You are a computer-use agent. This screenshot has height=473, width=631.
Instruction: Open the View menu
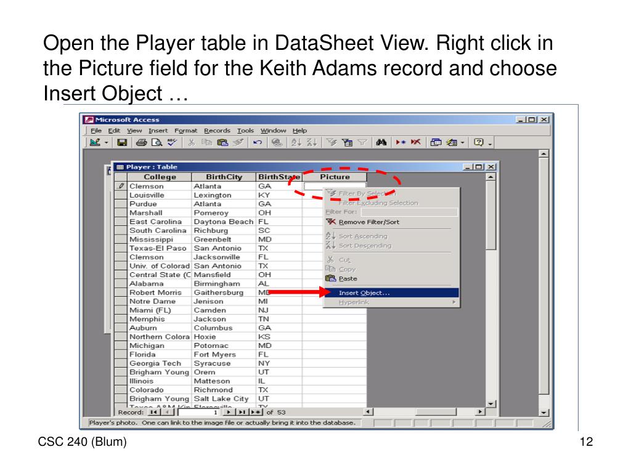(134, 131)
